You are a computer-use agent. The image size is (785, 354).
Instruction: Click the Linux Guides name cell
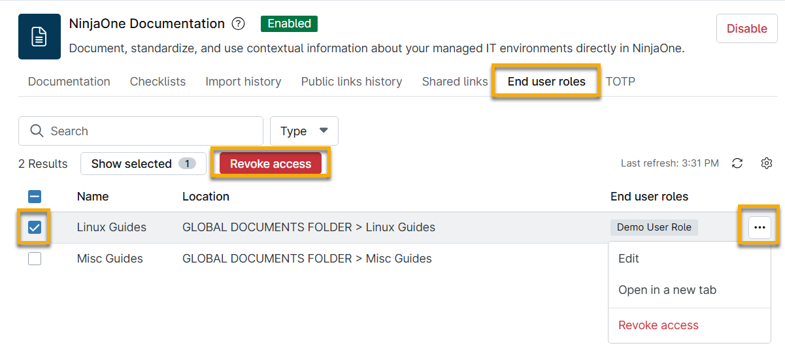pyautogui.click(x=112, y=227)
